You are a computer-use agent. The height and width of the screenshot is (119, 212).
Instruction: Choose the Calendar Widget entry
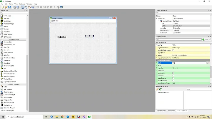click(9, 95)
